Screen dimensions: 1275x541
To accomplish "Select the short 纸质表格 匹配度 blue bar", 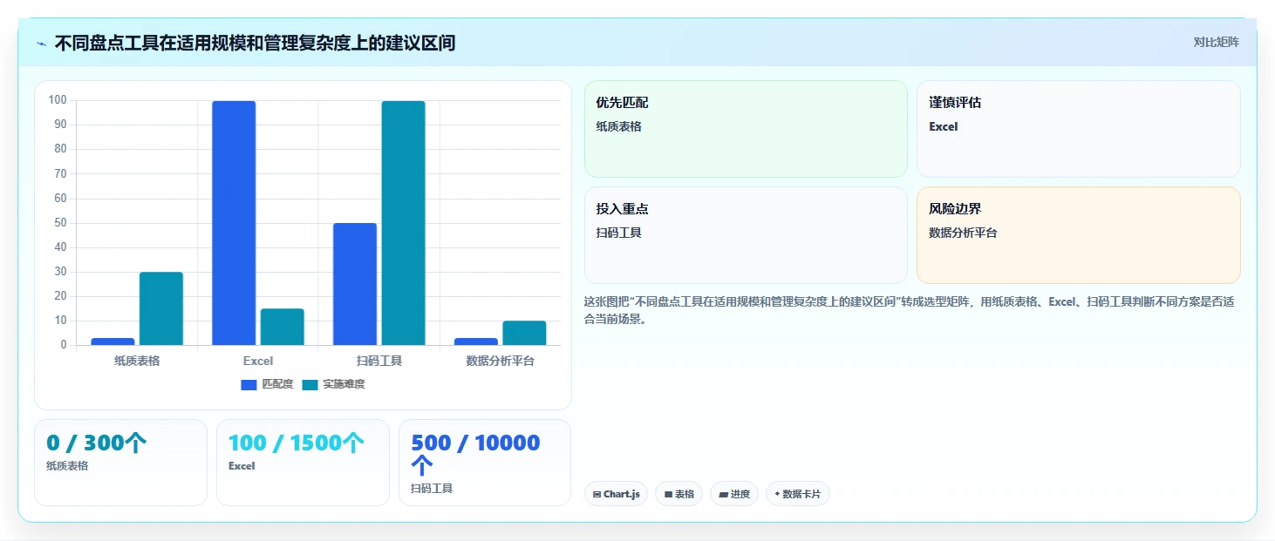I will pyautogui.click(x=113, y=342).
